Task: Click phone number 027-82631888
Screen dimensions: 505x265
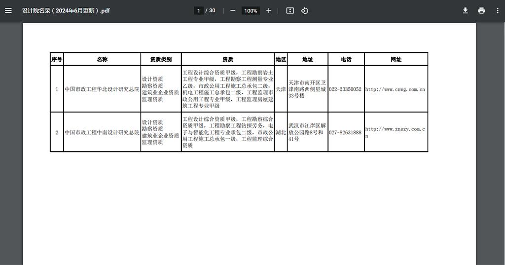Action: pos(345,132)
